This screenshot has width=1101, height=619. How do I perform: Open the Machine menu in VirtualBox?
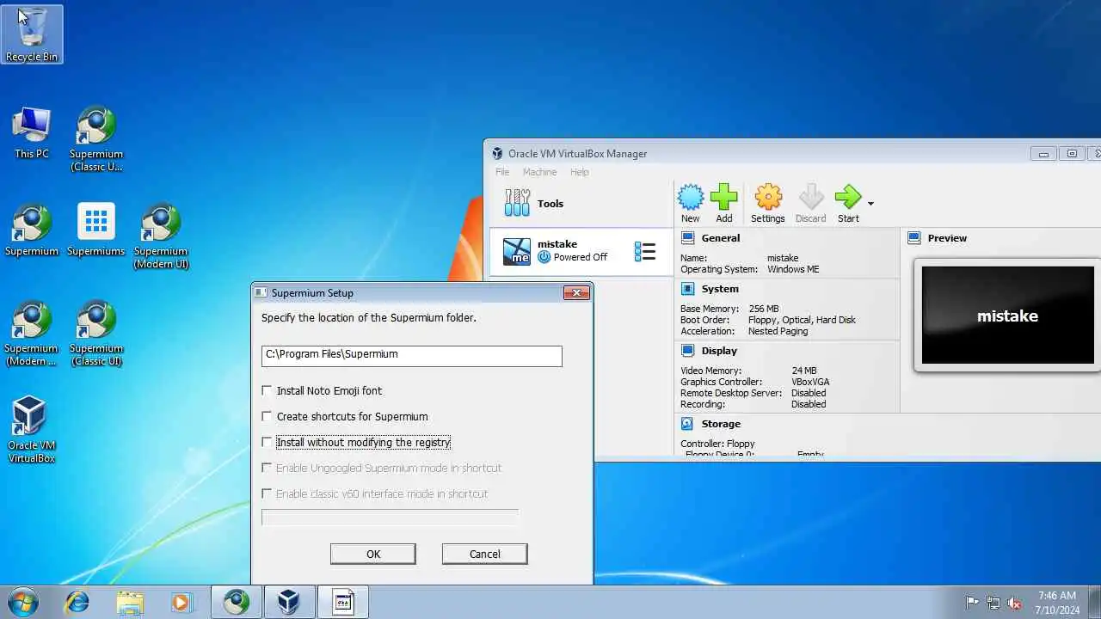(x=539, y=172)
